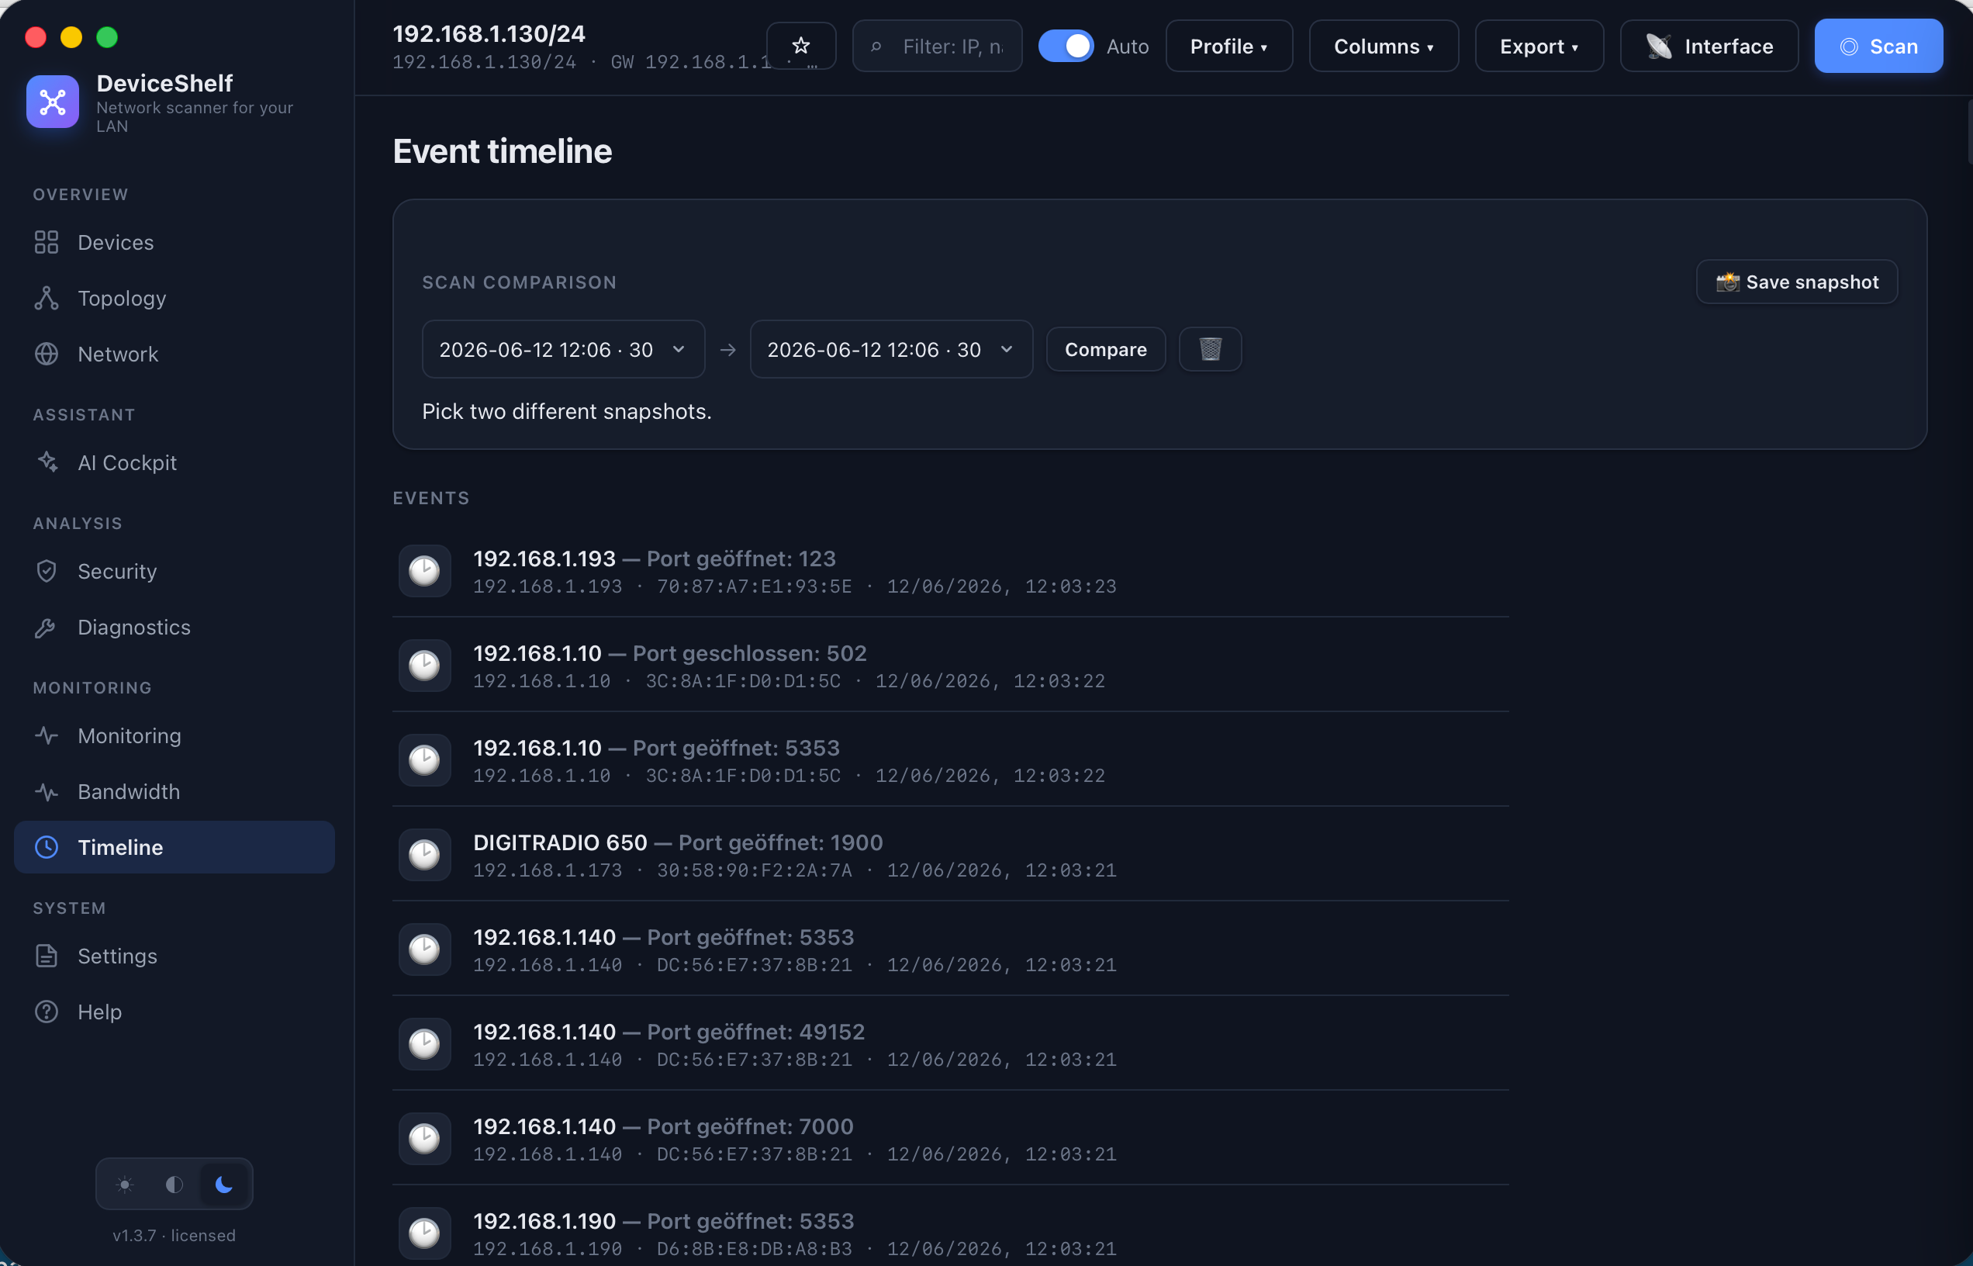Click the Event timeline heading
1973x1266 pixels.
click(x=503, y=151)
